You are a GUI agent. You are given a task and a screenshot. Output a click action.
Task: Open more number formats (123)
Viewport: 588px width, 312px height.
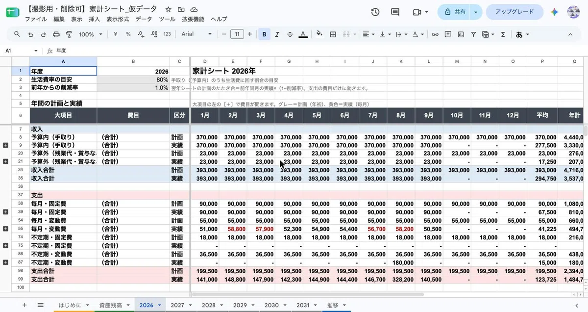(167, 34)
